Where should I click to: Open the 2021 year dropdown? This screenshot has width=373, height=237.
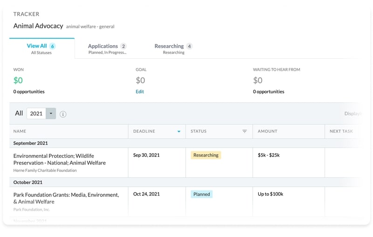point(51,114)
